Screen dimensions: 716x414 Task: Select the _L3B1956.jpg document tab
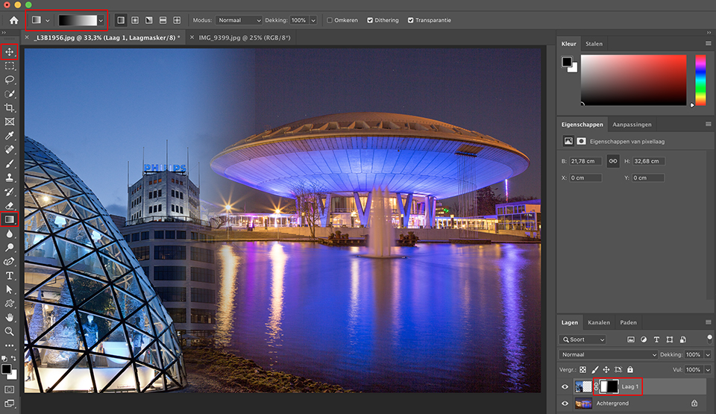pyautogui.click(x=107, y=37)
